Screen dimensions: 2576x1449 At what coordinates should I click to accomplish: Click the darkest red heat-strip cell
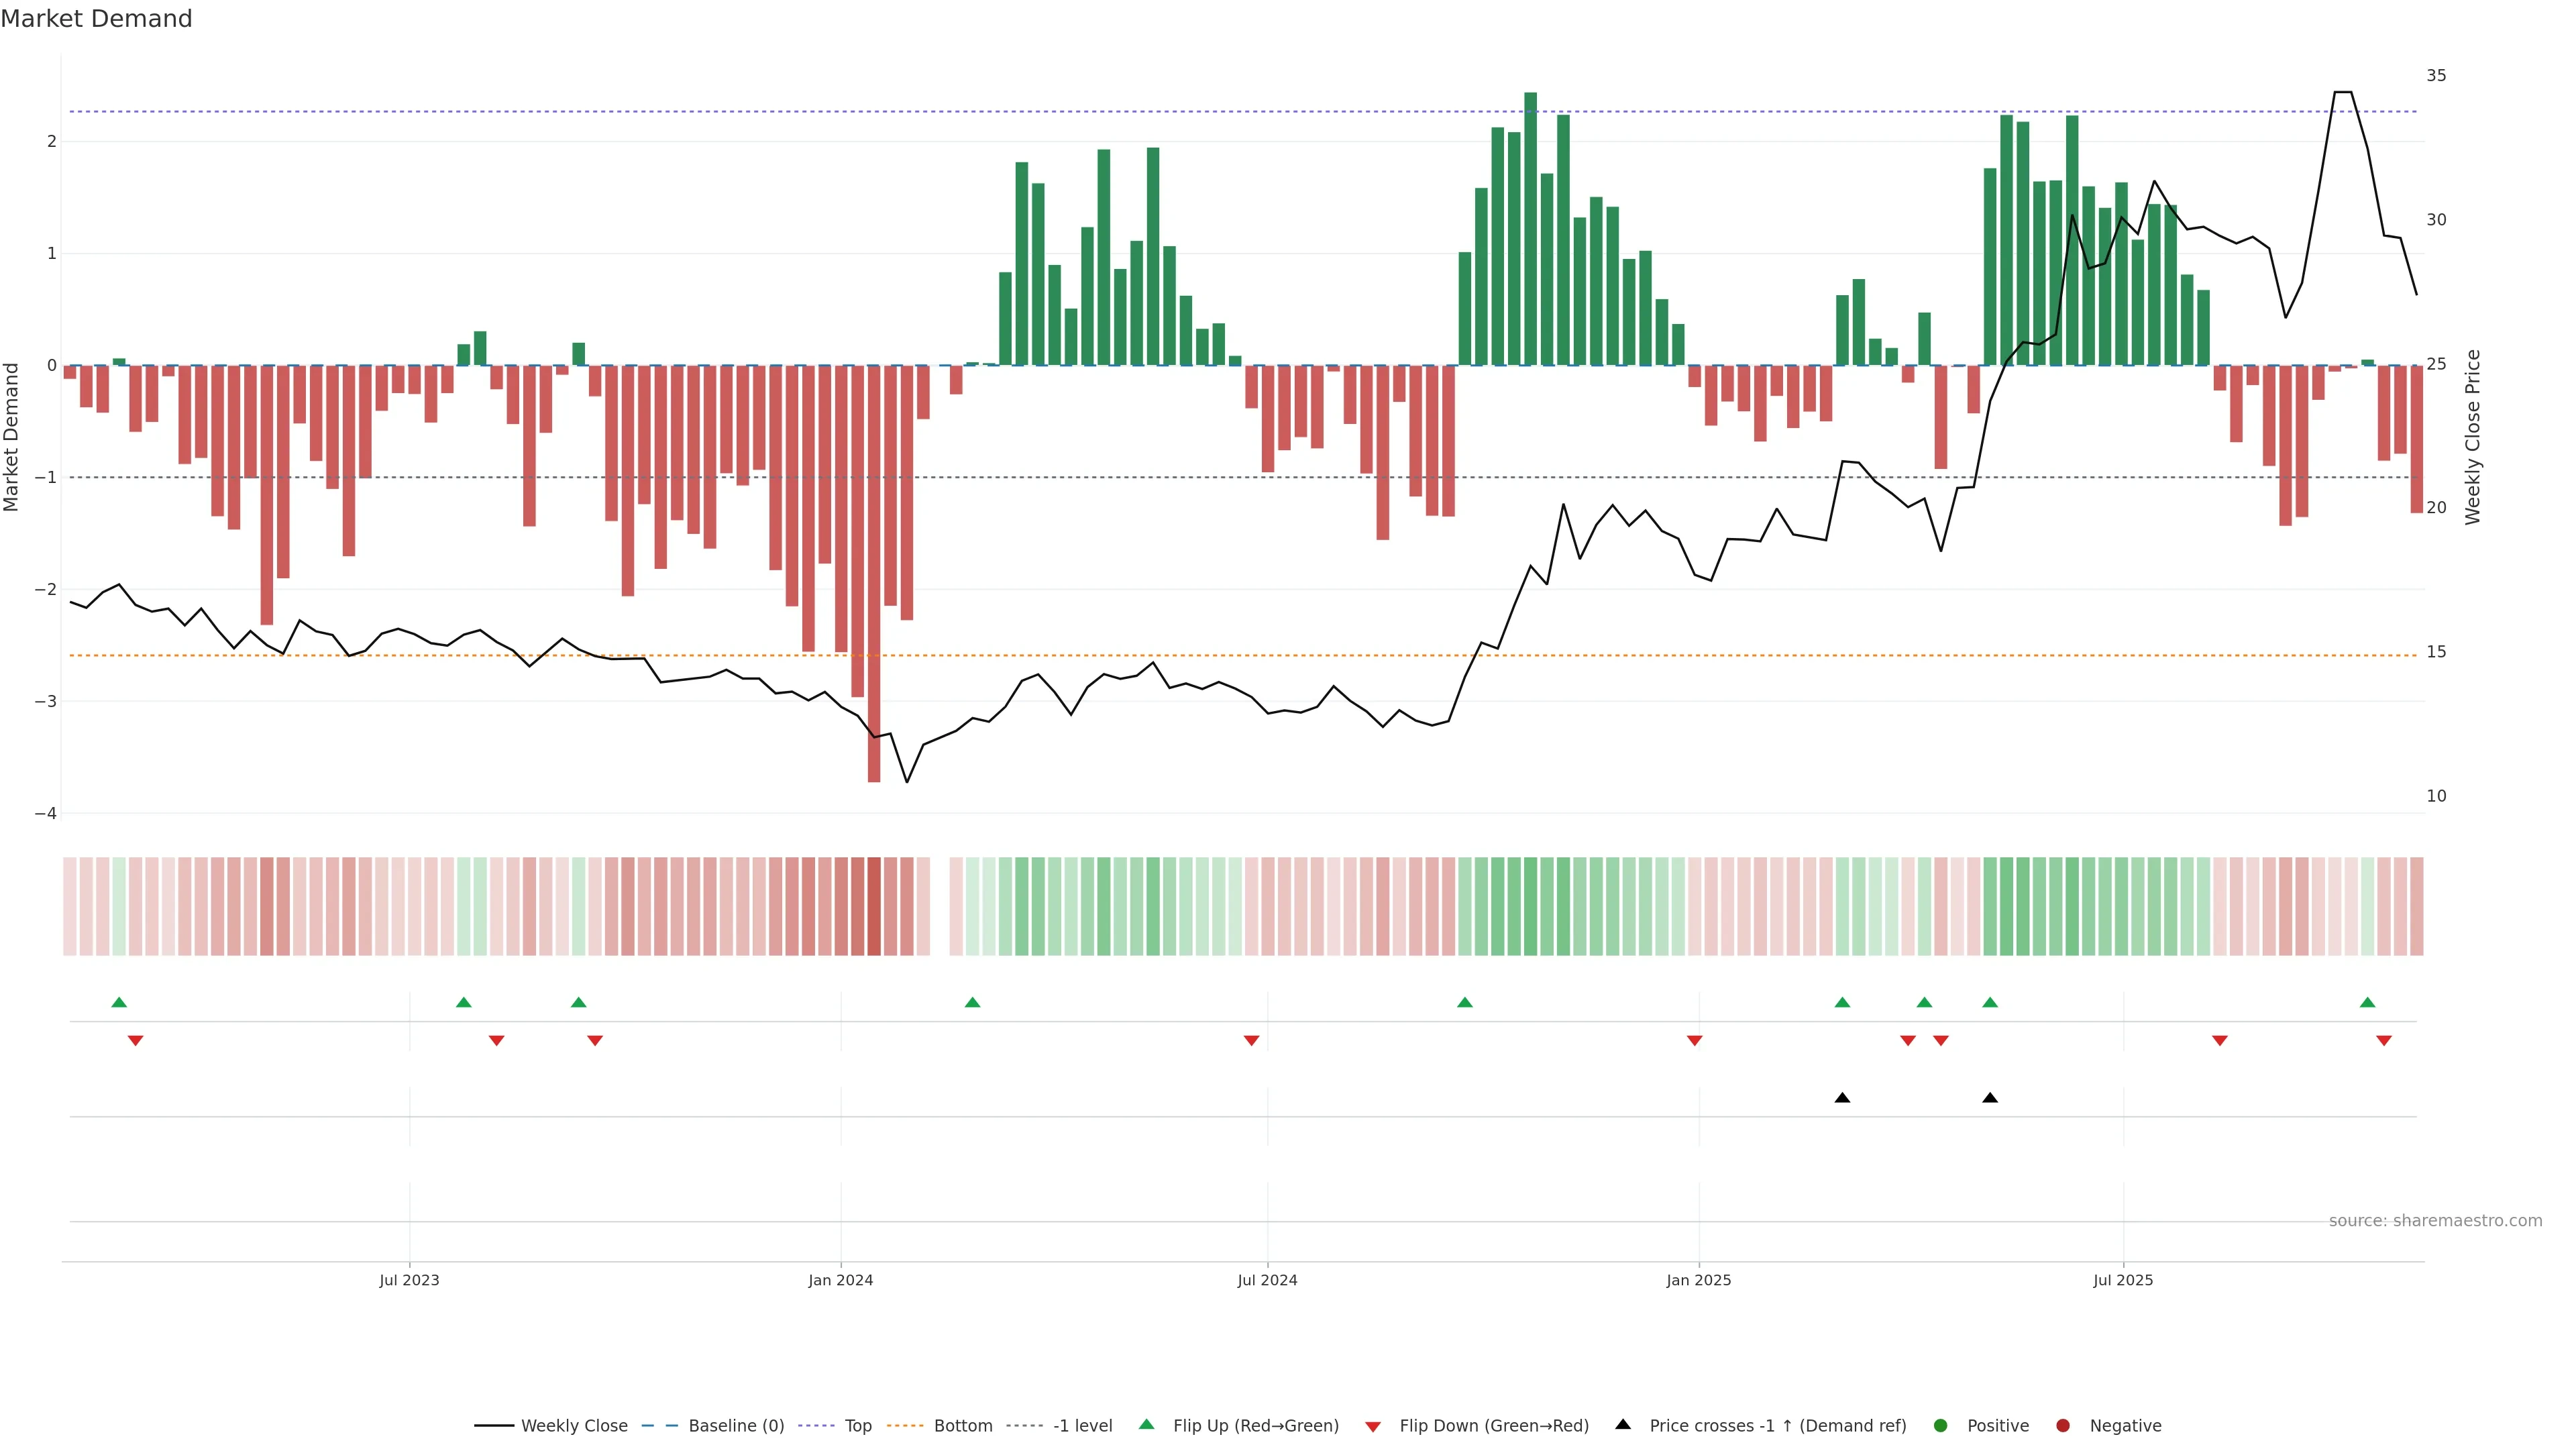coord(874,906)
